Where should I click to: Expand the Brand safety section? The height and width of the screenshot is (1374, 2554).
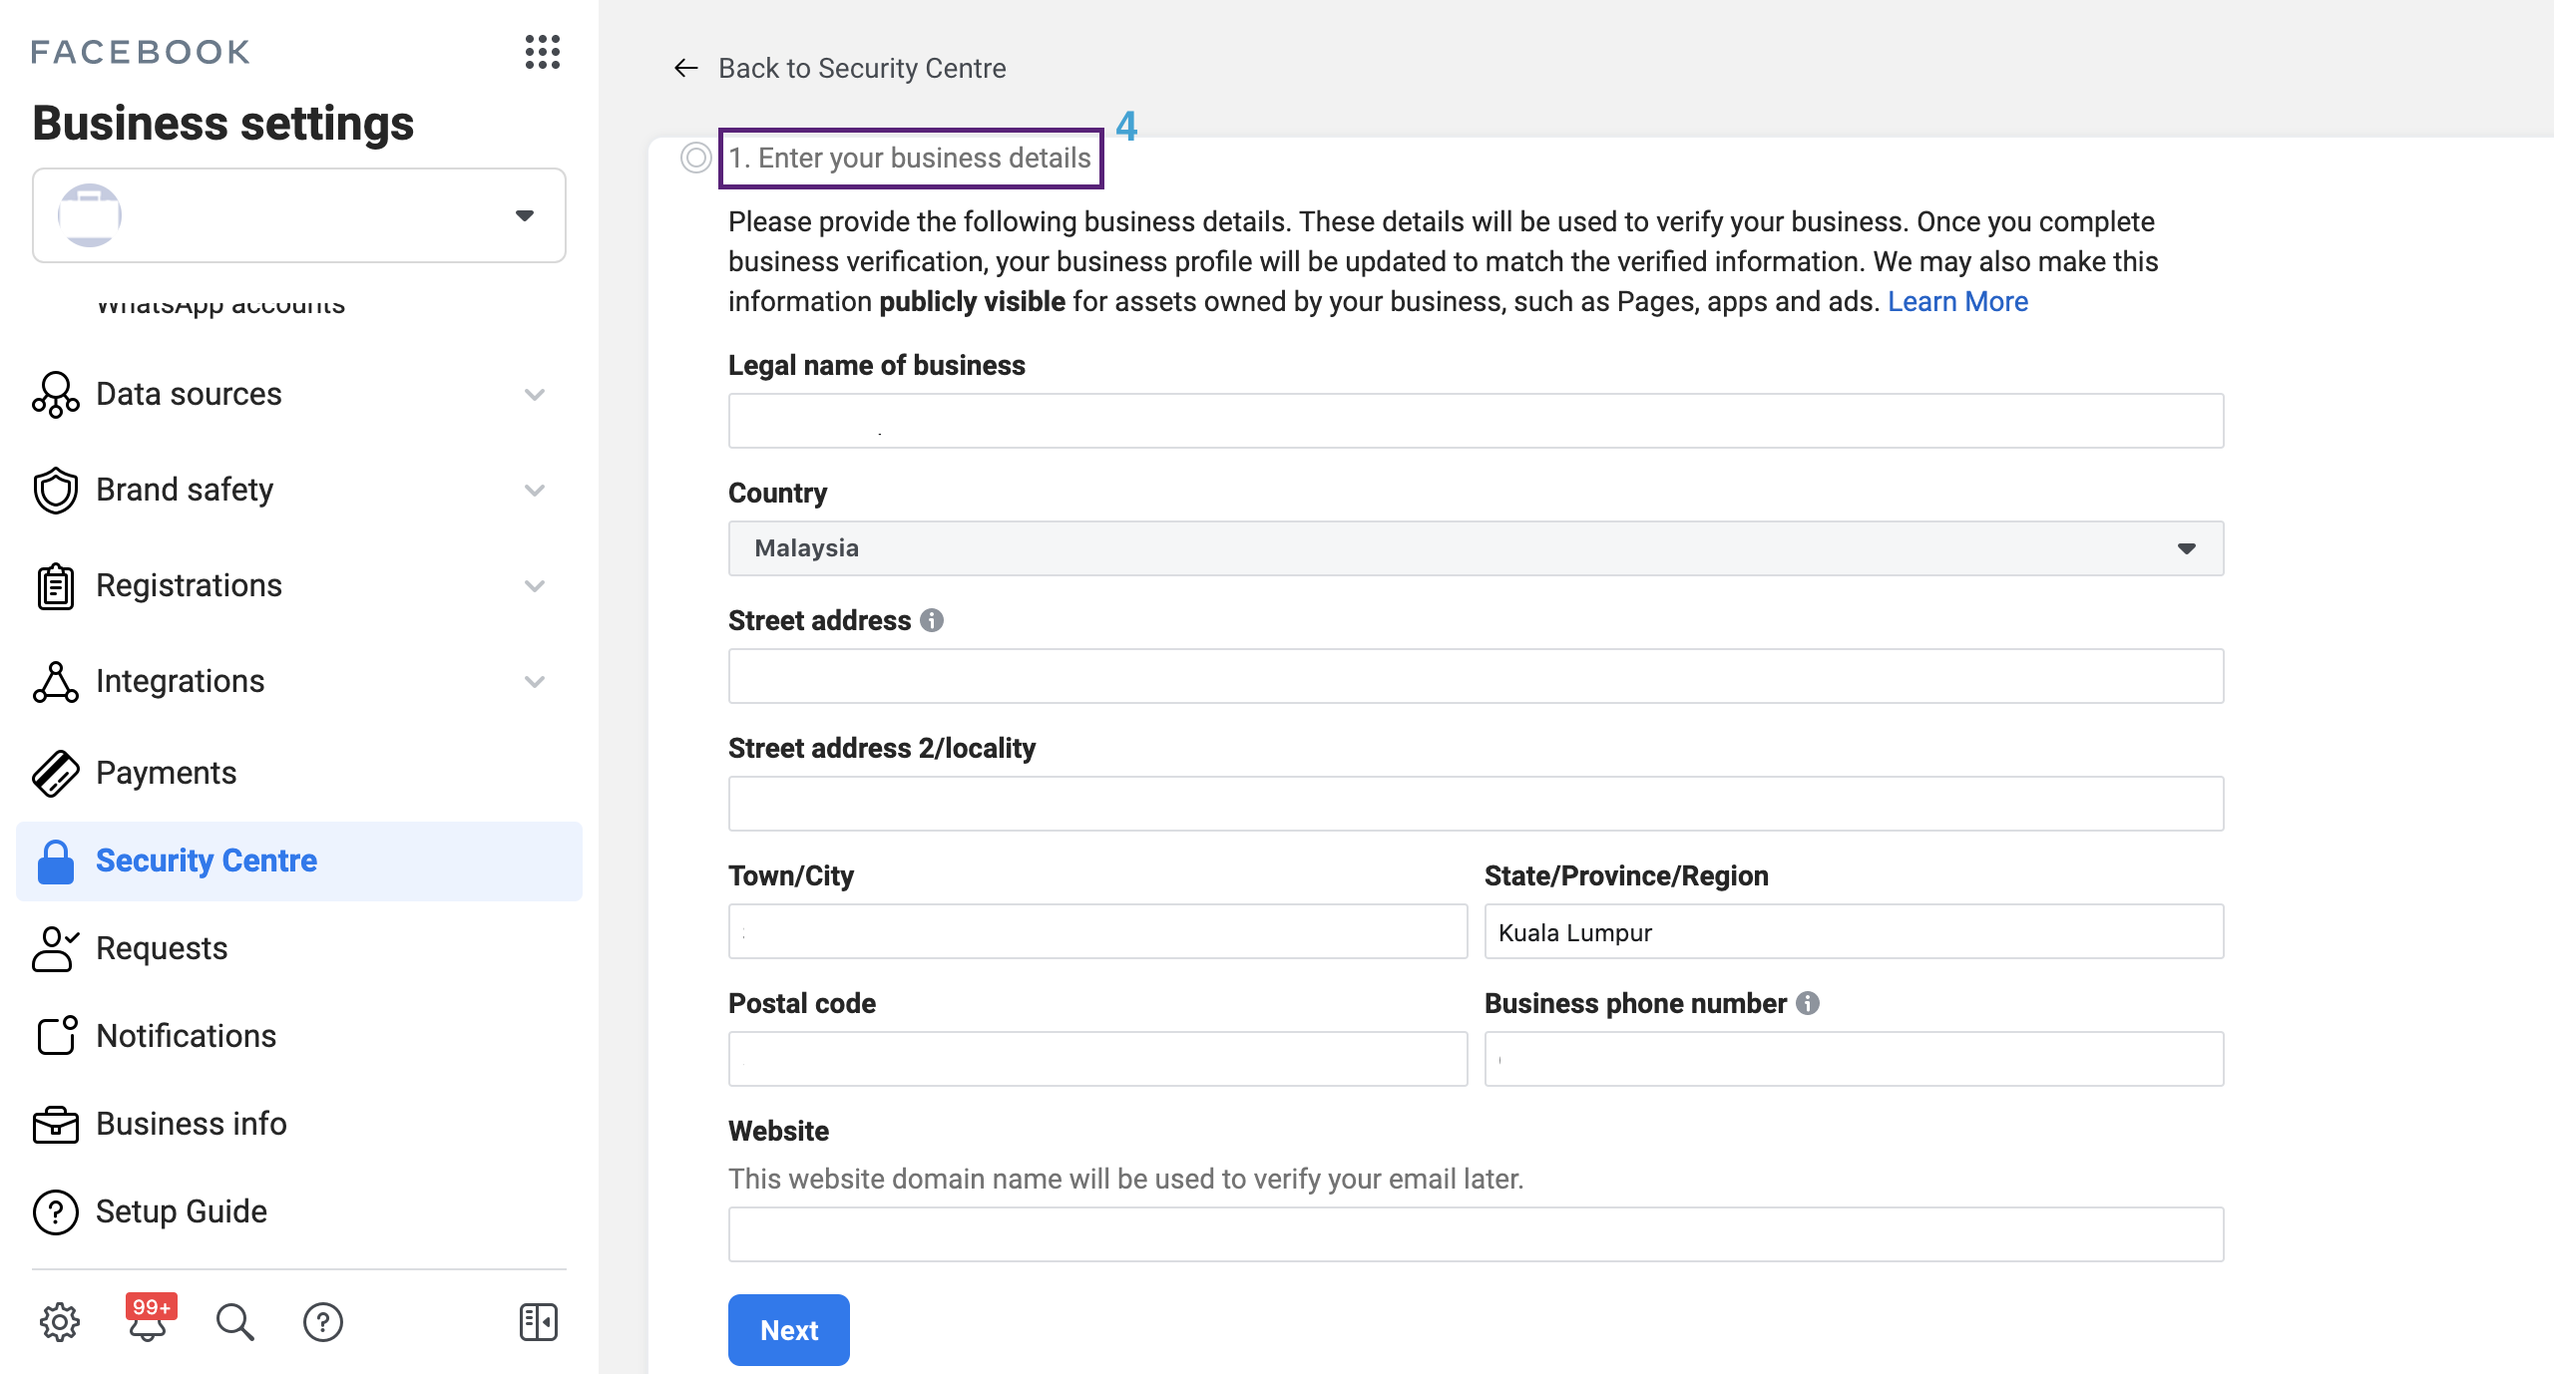[x=289, y=490]
